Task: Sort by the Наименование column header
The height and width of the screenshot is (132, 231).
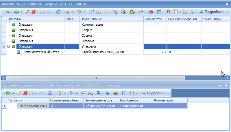Action: pyautogui.click(x=111, y=19)
